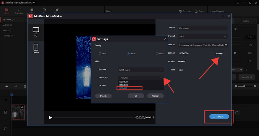
Task: Minimize the export dialog window
Action: tap(223, 16)
